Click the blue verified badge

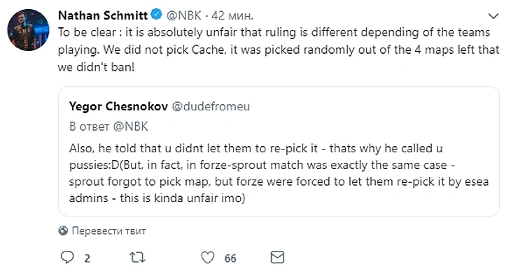point(157,14)
